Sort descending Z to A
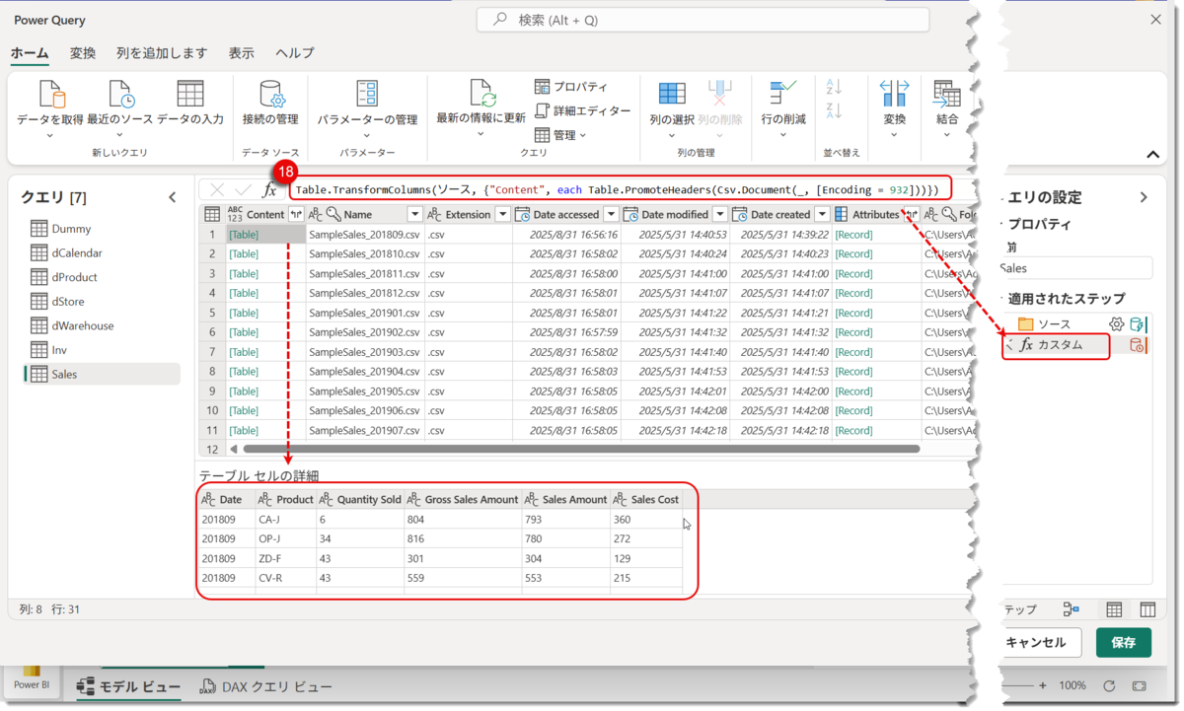The width and height of the screenshot is (1184, 711). tap(834, 111)
